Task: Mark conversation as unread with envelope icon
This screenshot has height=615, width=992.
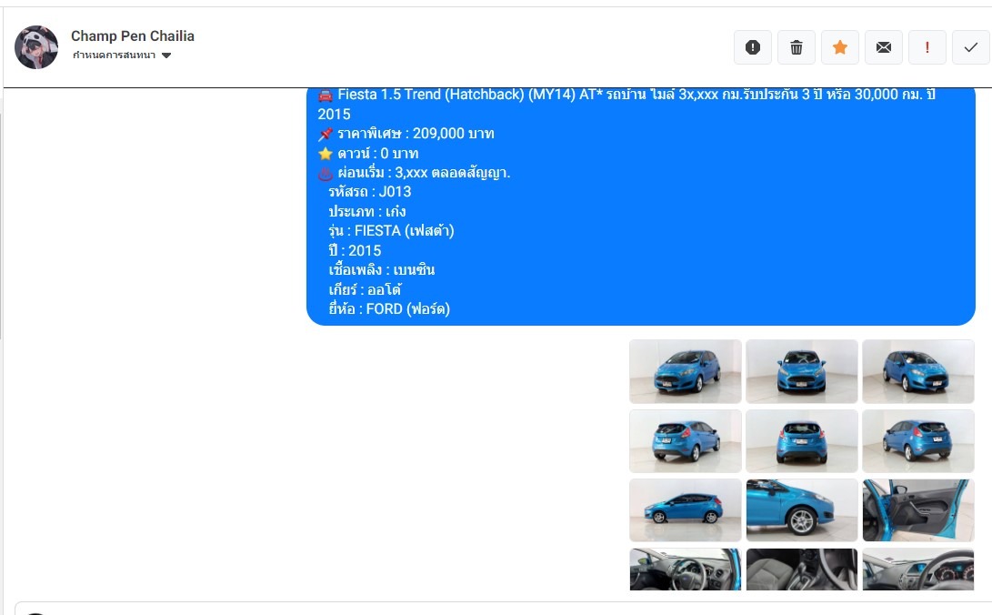Action: (883, 47)
